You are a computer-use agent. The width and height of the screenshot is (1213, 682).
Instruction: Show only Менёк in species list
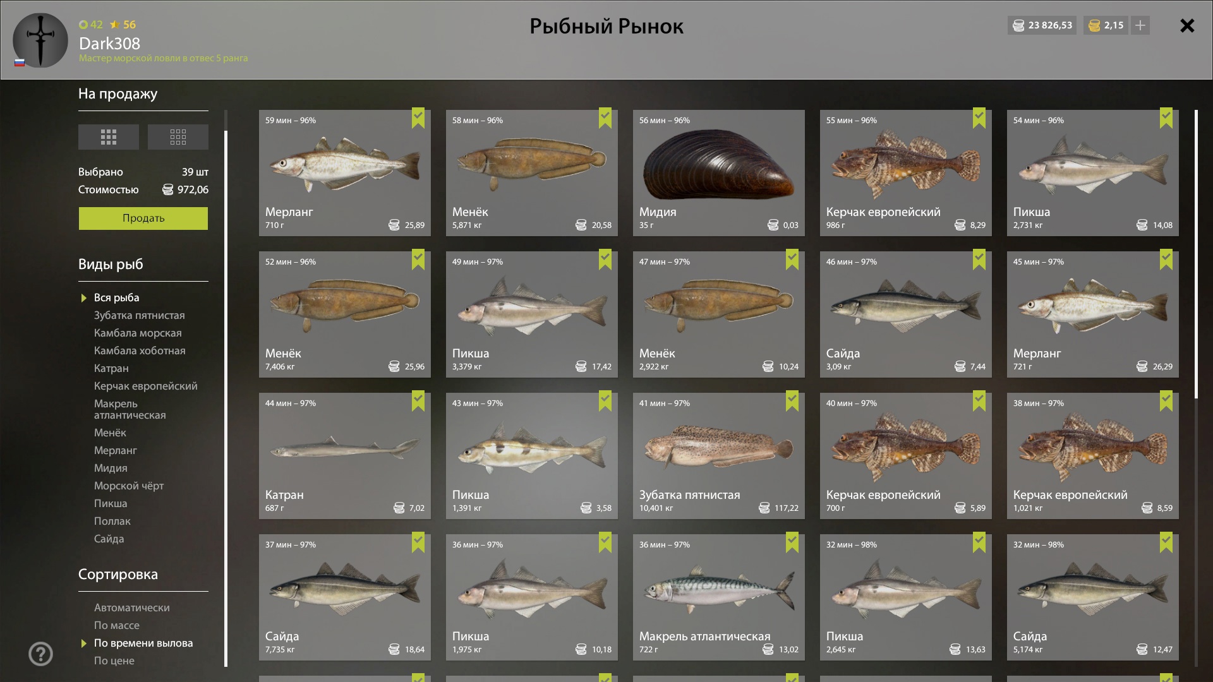point(110,433)
